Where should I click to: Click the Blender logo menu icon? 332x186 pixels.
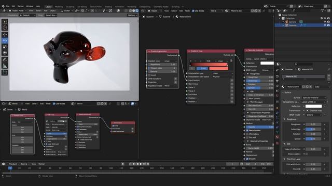click(3, 6)
